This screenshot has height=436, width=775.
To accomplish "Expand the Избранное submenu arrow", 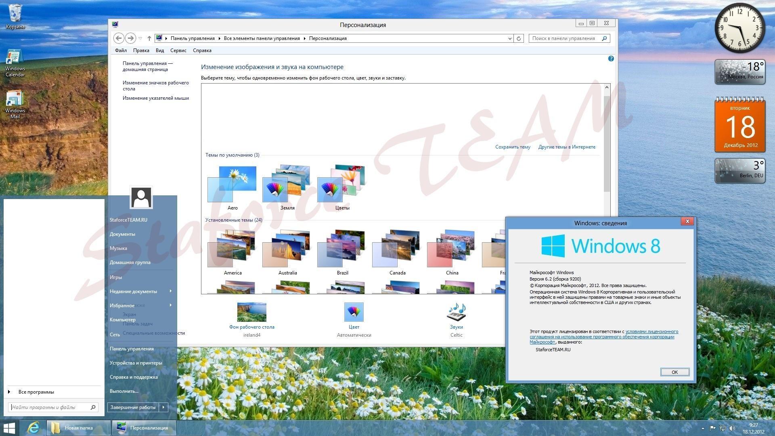I will tap(171, 305).
